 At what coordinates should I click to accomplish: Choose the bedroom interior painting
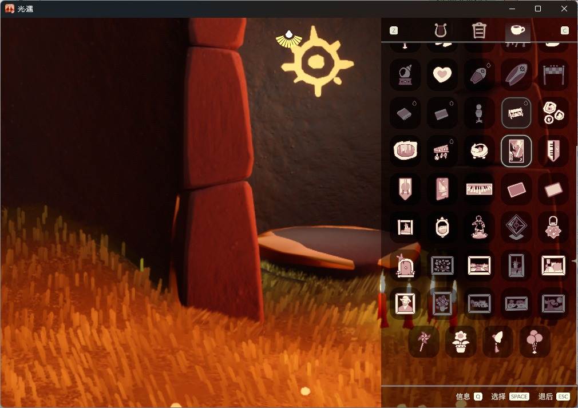pyautogui.click(x=553, y=266)
